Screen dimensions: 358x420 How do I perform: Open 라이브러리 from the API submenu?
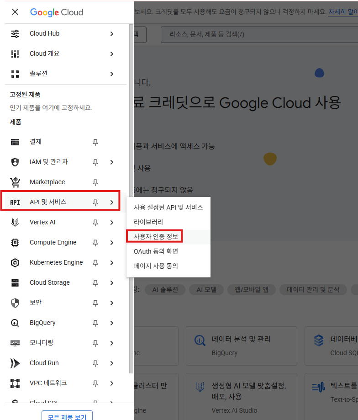[168, 222]
